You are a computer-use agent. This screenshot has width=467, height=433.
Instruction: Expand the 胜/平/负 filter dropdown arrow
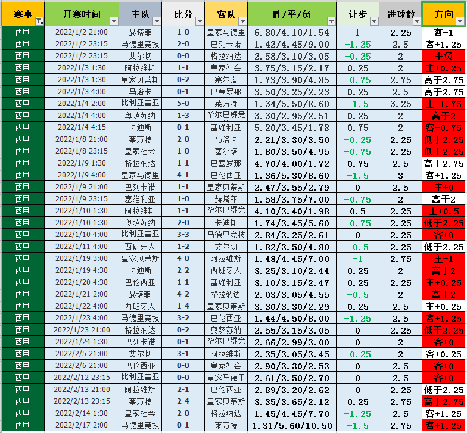[331, 21]
